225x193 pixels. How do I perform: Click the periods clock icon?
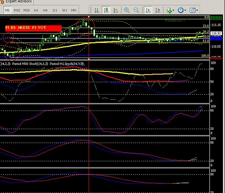pyautogui.click(x=180, y=10)
